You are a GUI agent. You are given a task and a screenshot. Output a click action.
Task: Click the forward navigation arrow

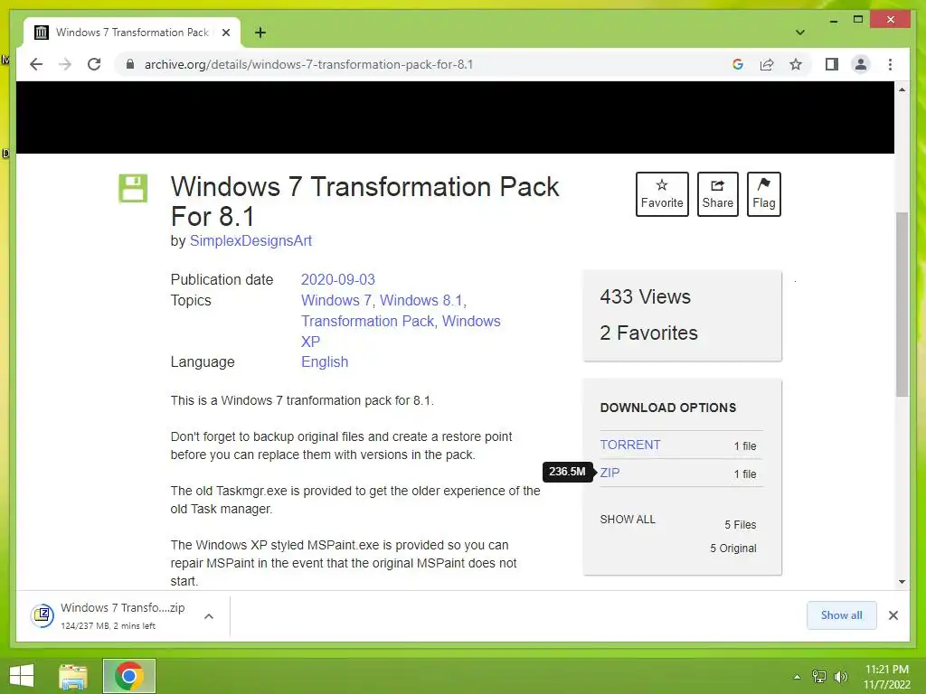point(65,64)
